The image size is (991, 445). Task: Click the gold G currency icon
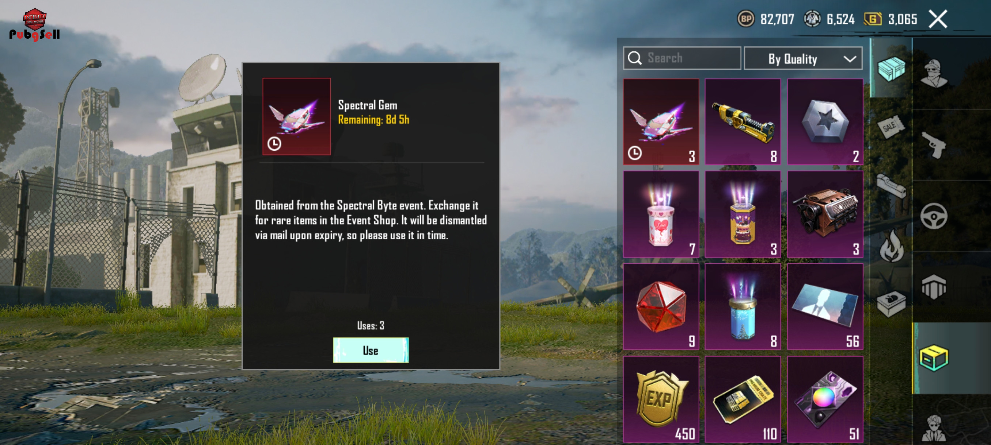[x=872, y=19]
